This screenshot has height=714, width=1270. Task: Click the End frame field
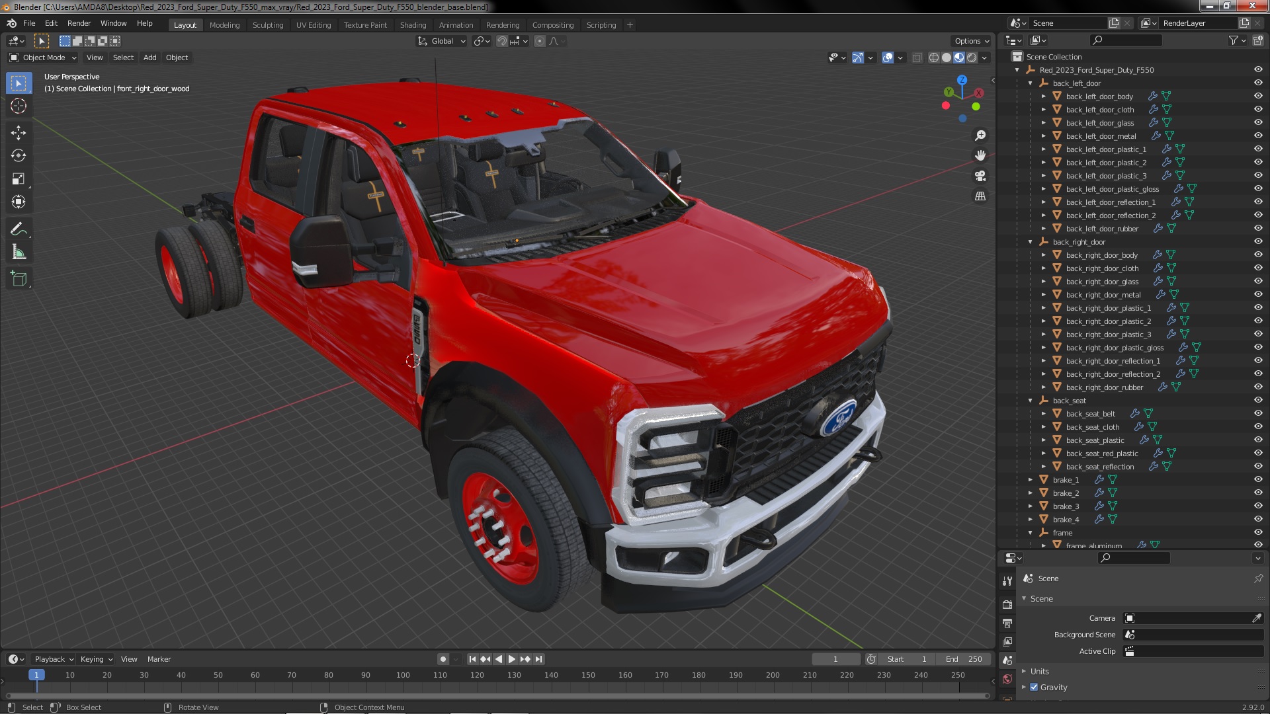pos(964,659)
